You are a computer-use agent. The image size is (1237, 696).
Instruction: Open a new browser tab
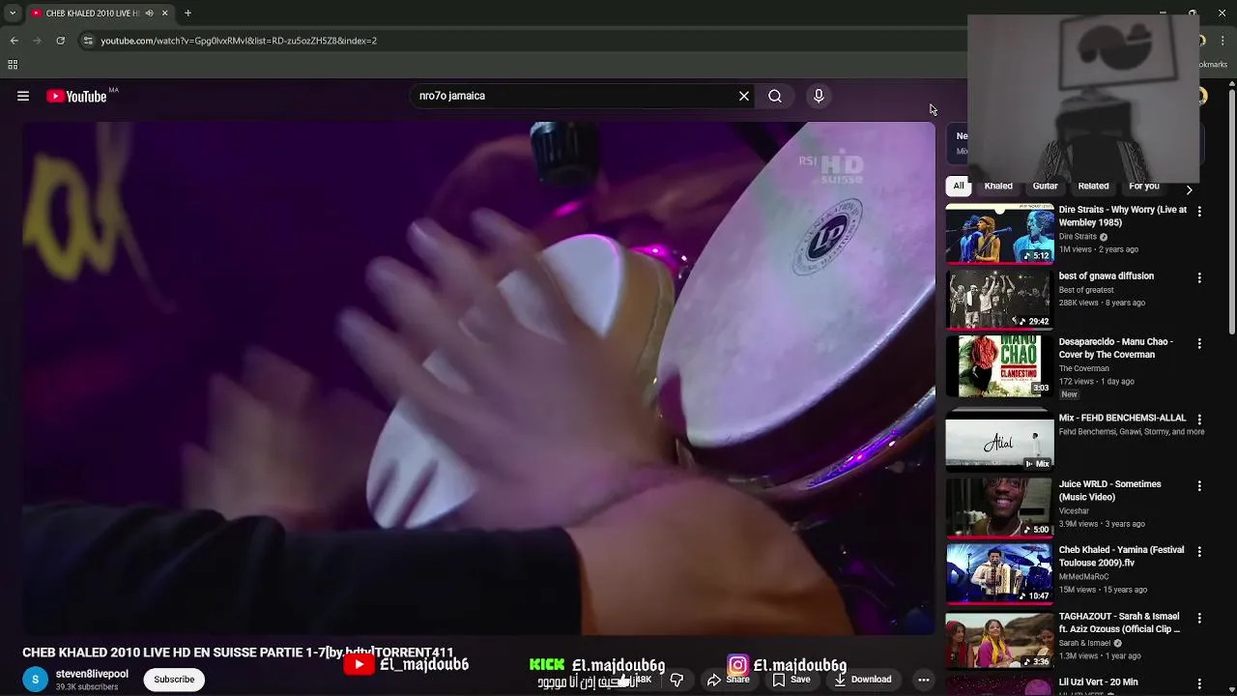pyautogui.click(x=187, y=14)
